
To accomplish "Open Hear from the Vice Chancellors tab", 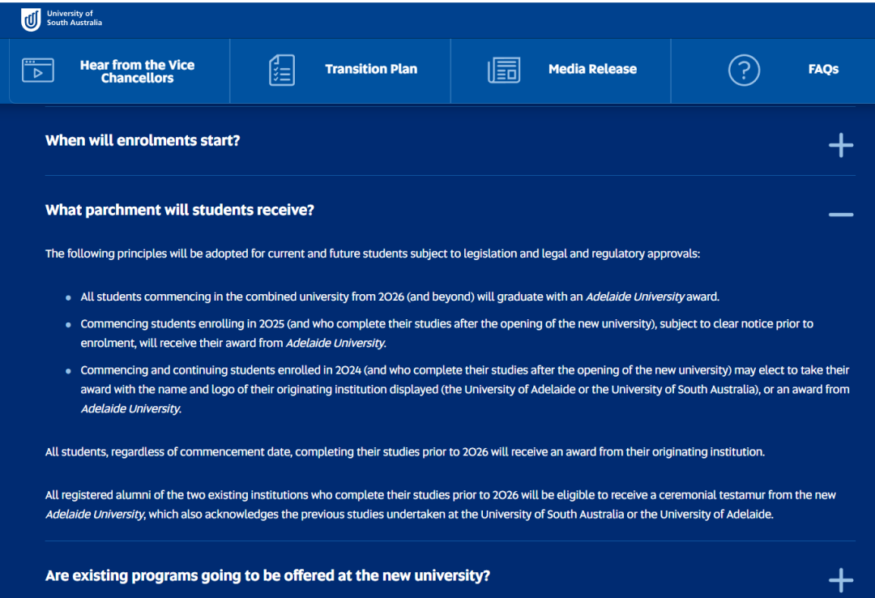I will tap(137, 71).
